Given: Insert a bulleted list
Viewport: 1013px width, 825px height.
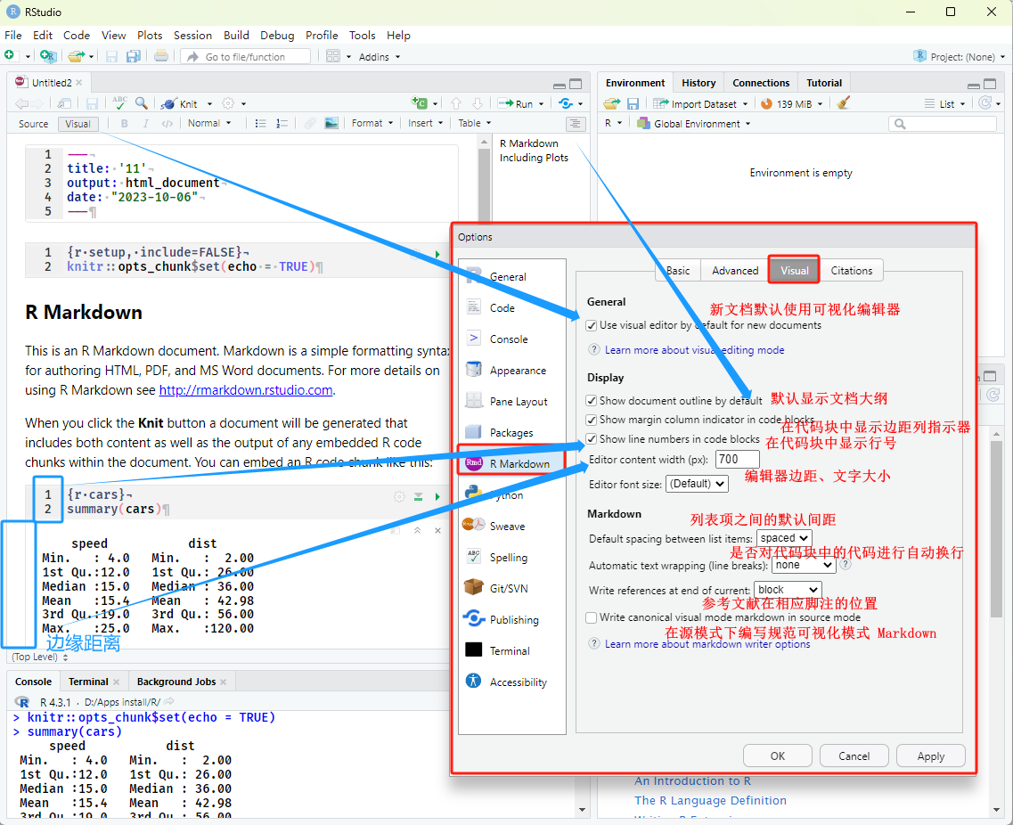Looking at the screenshot, I should [x=260, y=124].
